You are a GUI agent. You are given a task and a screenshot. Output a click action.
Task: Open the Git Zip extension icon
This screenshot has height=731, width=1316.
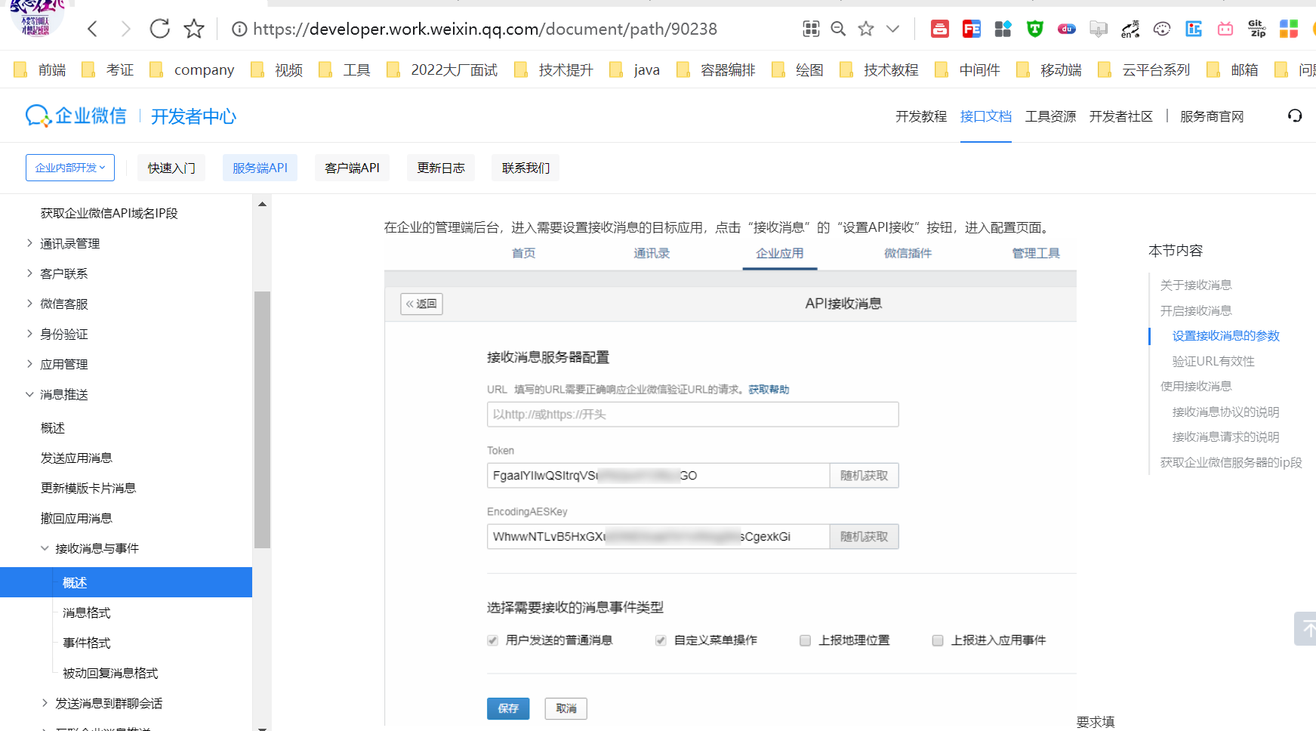[x=1257, y=29]
